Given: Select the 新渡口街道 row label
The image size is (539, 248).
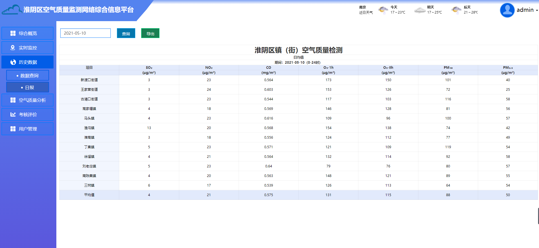Looking at the screenshot, I should (x=89, y=80).
